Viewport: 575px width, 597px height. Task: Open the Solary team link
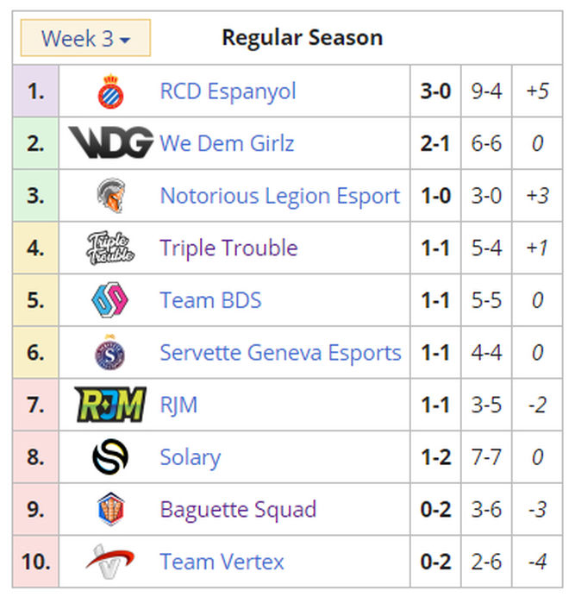pyautogui.click(x=191, y=457)
